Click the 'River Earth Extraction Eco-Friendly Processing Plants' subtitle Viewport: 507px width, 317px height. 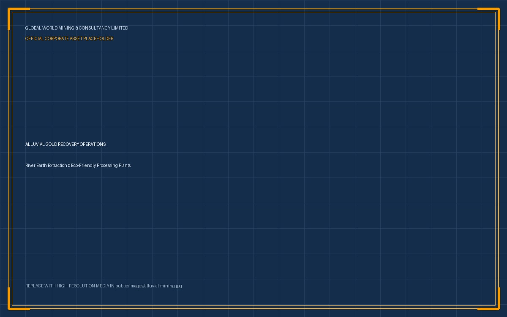[78, 165]
